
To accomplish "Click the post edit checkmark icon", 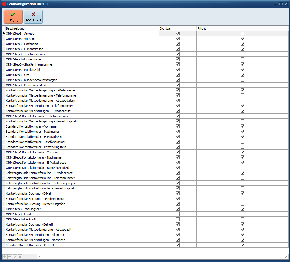I will [x=15, y=257].
